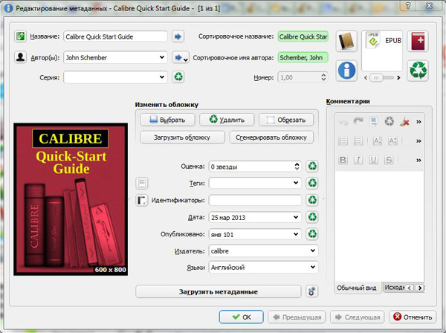
Task: Click the manage authors icon beside Автор(ы)
Action: coord(21,56)
